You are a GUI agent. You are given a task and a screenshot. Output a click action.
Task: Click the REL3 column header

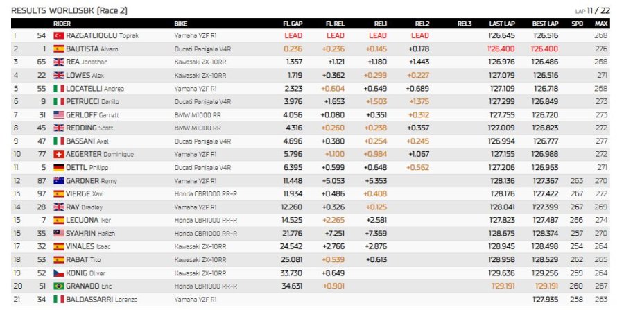coord(465,24)
